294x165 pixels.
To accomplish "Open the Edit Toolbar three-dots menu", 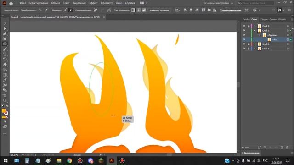I will coord(5,133).
